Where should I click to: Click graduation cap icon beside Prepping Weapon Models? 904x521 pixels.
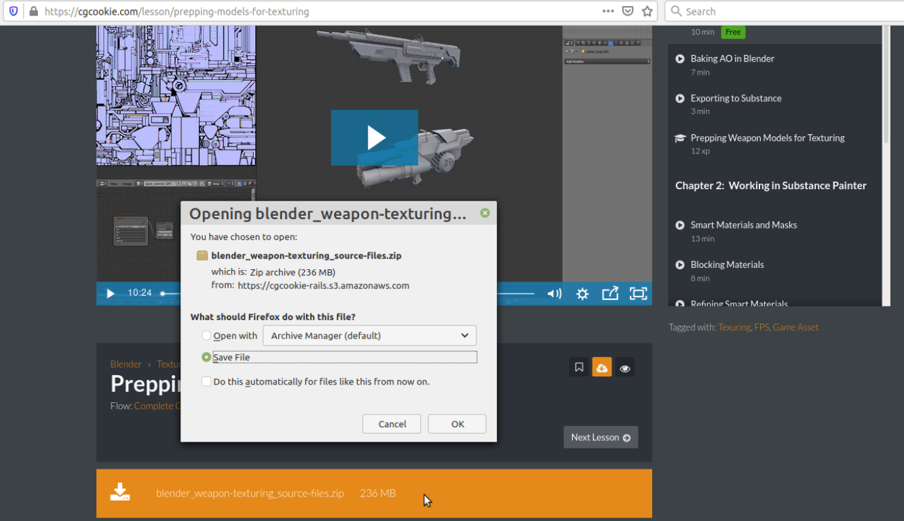point(680,138)
